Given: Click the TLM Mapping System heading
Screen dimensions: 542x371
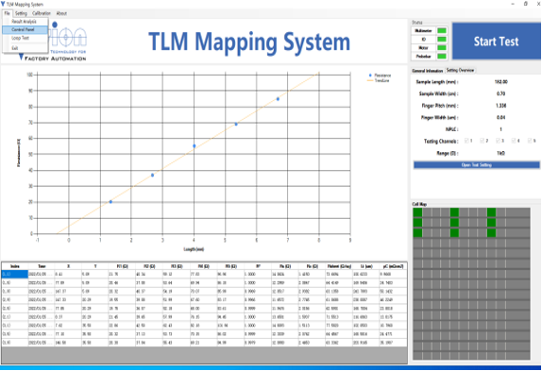Looking at the screenshot, I should coord(249,42).
